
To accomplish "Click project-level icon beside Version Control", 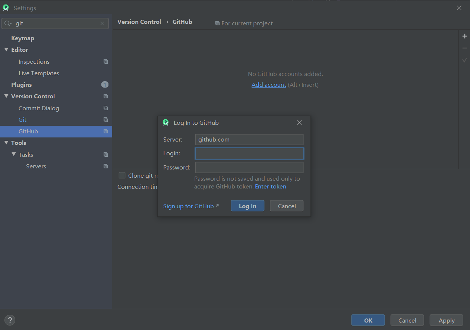I will (x=105, y=96).
